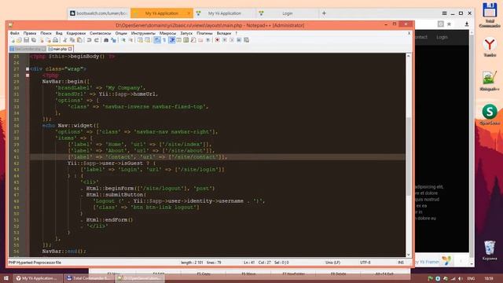Open the Total Commander desktop icon

tap(490, 14)
